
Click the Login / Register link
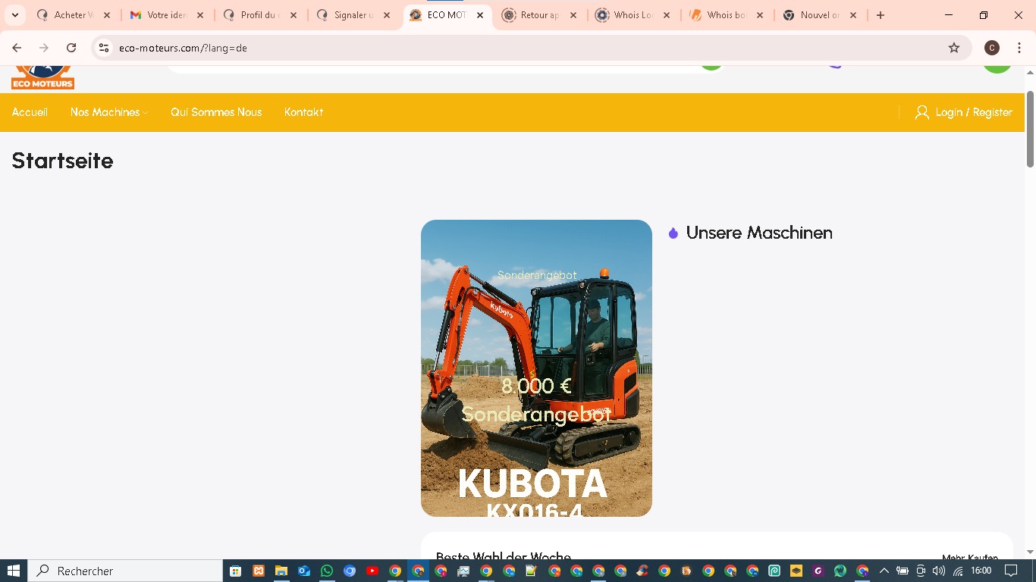click(974, 112)
